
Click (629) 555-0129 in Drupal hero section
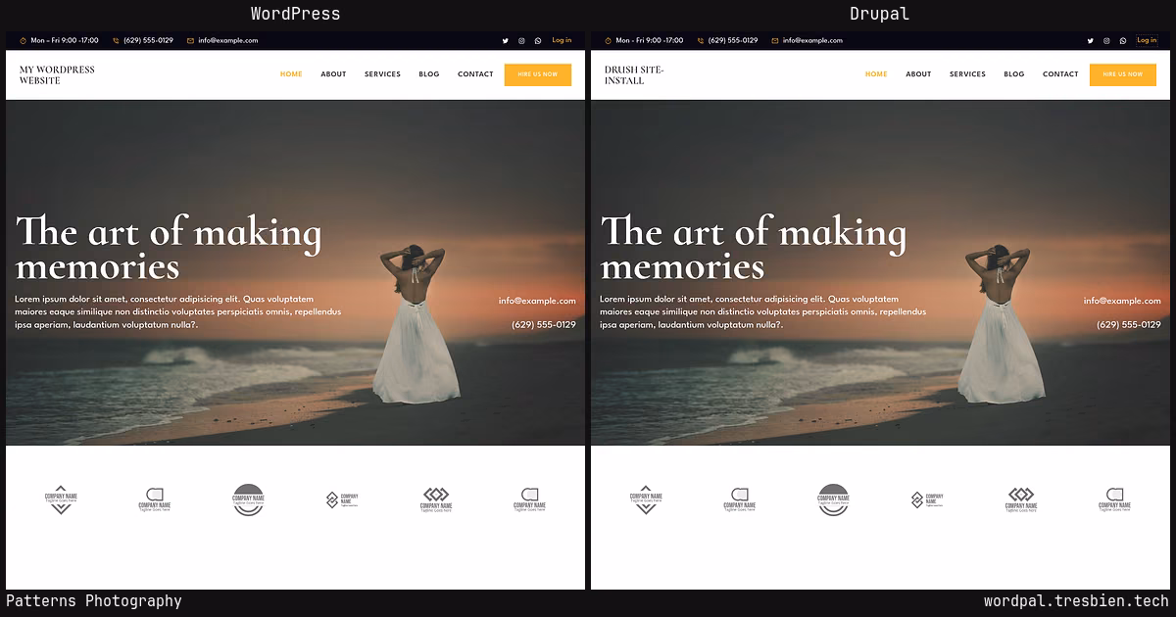1129,325
